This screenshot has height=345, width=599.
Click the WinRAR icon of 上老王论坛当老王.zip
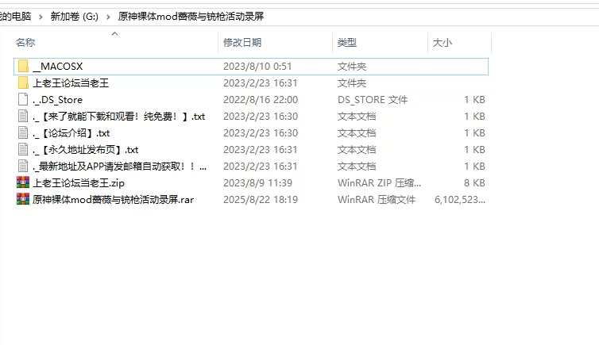[23, 182]
